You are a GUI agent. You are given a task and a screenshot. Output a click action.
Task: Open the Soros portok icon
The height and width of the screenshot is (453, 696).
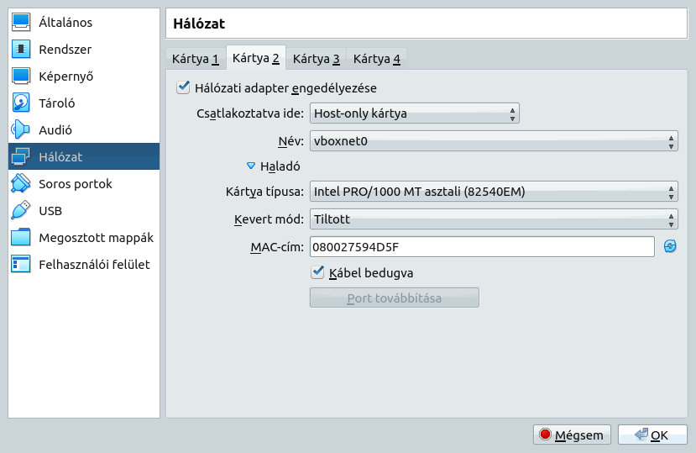[x=21, y=183]
